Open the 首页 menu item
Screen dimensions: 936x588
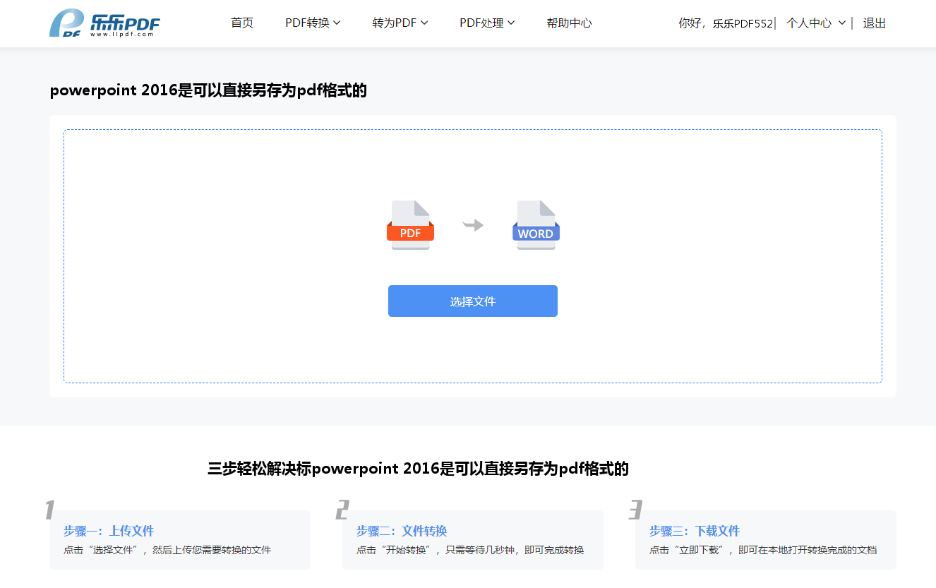[242, 23]
